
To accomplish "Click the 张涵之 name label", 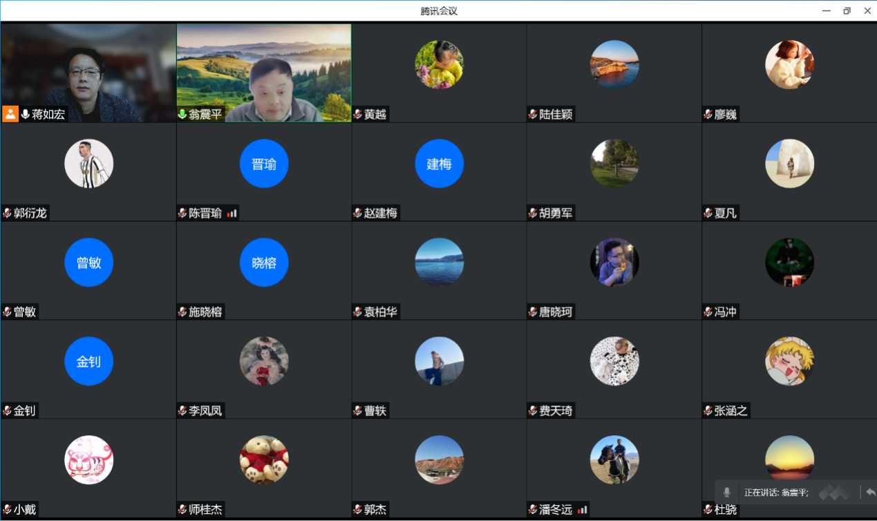I will point(731,410).
